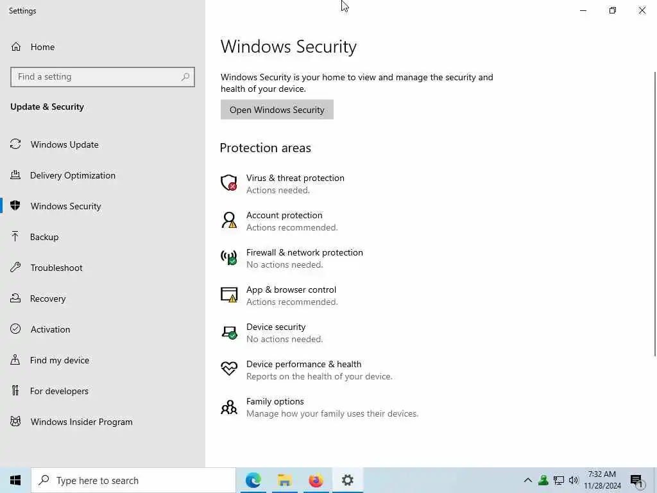This screenshot has width=657, height=493.
Task: Click the Troubleshoot wrench icon
Action: (15, 267)
